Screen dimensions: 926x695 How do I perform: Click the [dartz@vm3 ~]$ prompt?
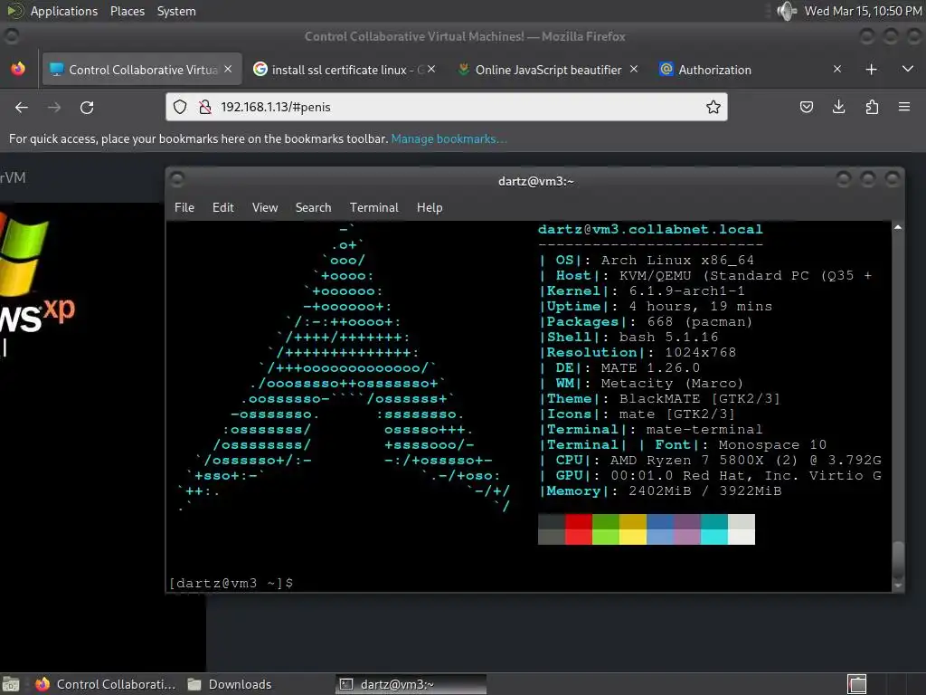(x=231, y=584)
